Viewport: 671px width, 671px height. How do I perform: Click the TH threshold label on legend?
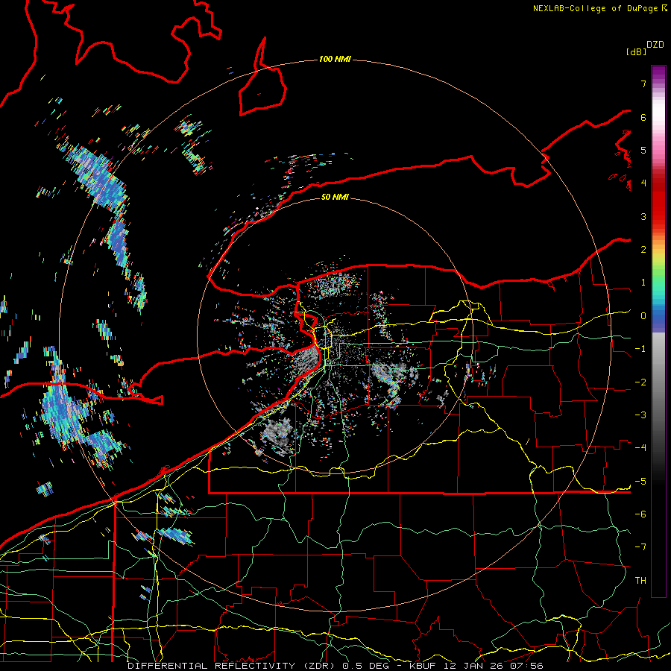640,581
